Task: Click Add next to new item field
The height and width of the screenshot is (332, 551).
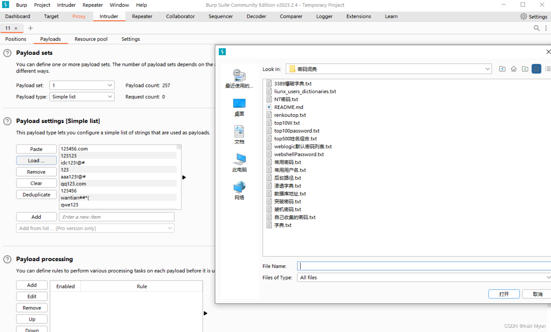Action: [36, 217]
